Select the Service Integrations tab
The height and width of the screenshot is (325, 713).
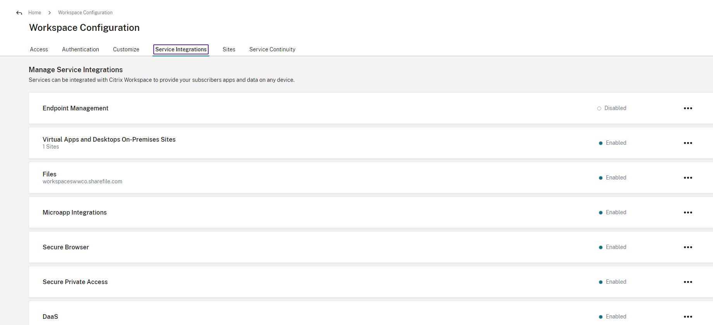[181, 49]
